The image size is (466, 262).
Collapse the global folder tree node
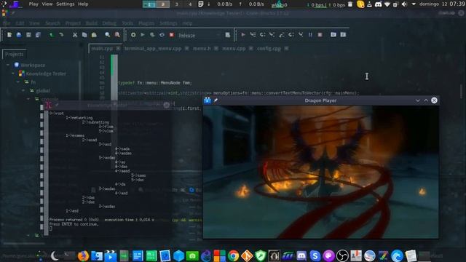[23, 90]
